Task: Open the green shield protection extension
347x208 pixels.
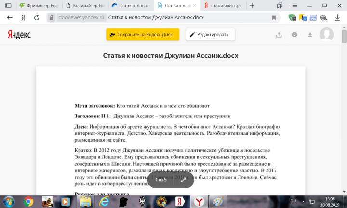Action: (x=293, y=18)
